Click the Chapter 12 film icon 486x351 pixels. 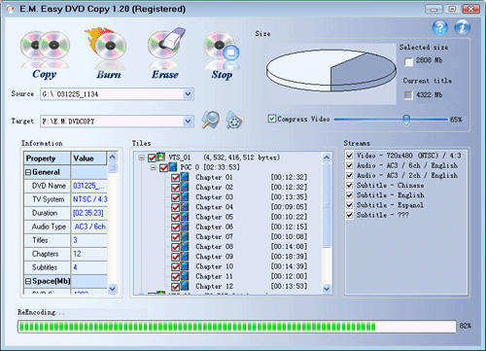pyautogui.click(x=185, y=286)
